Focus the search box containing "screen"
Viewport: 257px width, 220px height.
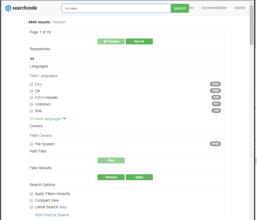click(116, 8)
